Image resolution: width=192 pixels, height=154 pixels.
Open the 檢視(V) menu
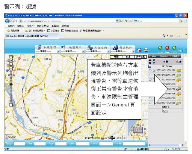[31, 26]
